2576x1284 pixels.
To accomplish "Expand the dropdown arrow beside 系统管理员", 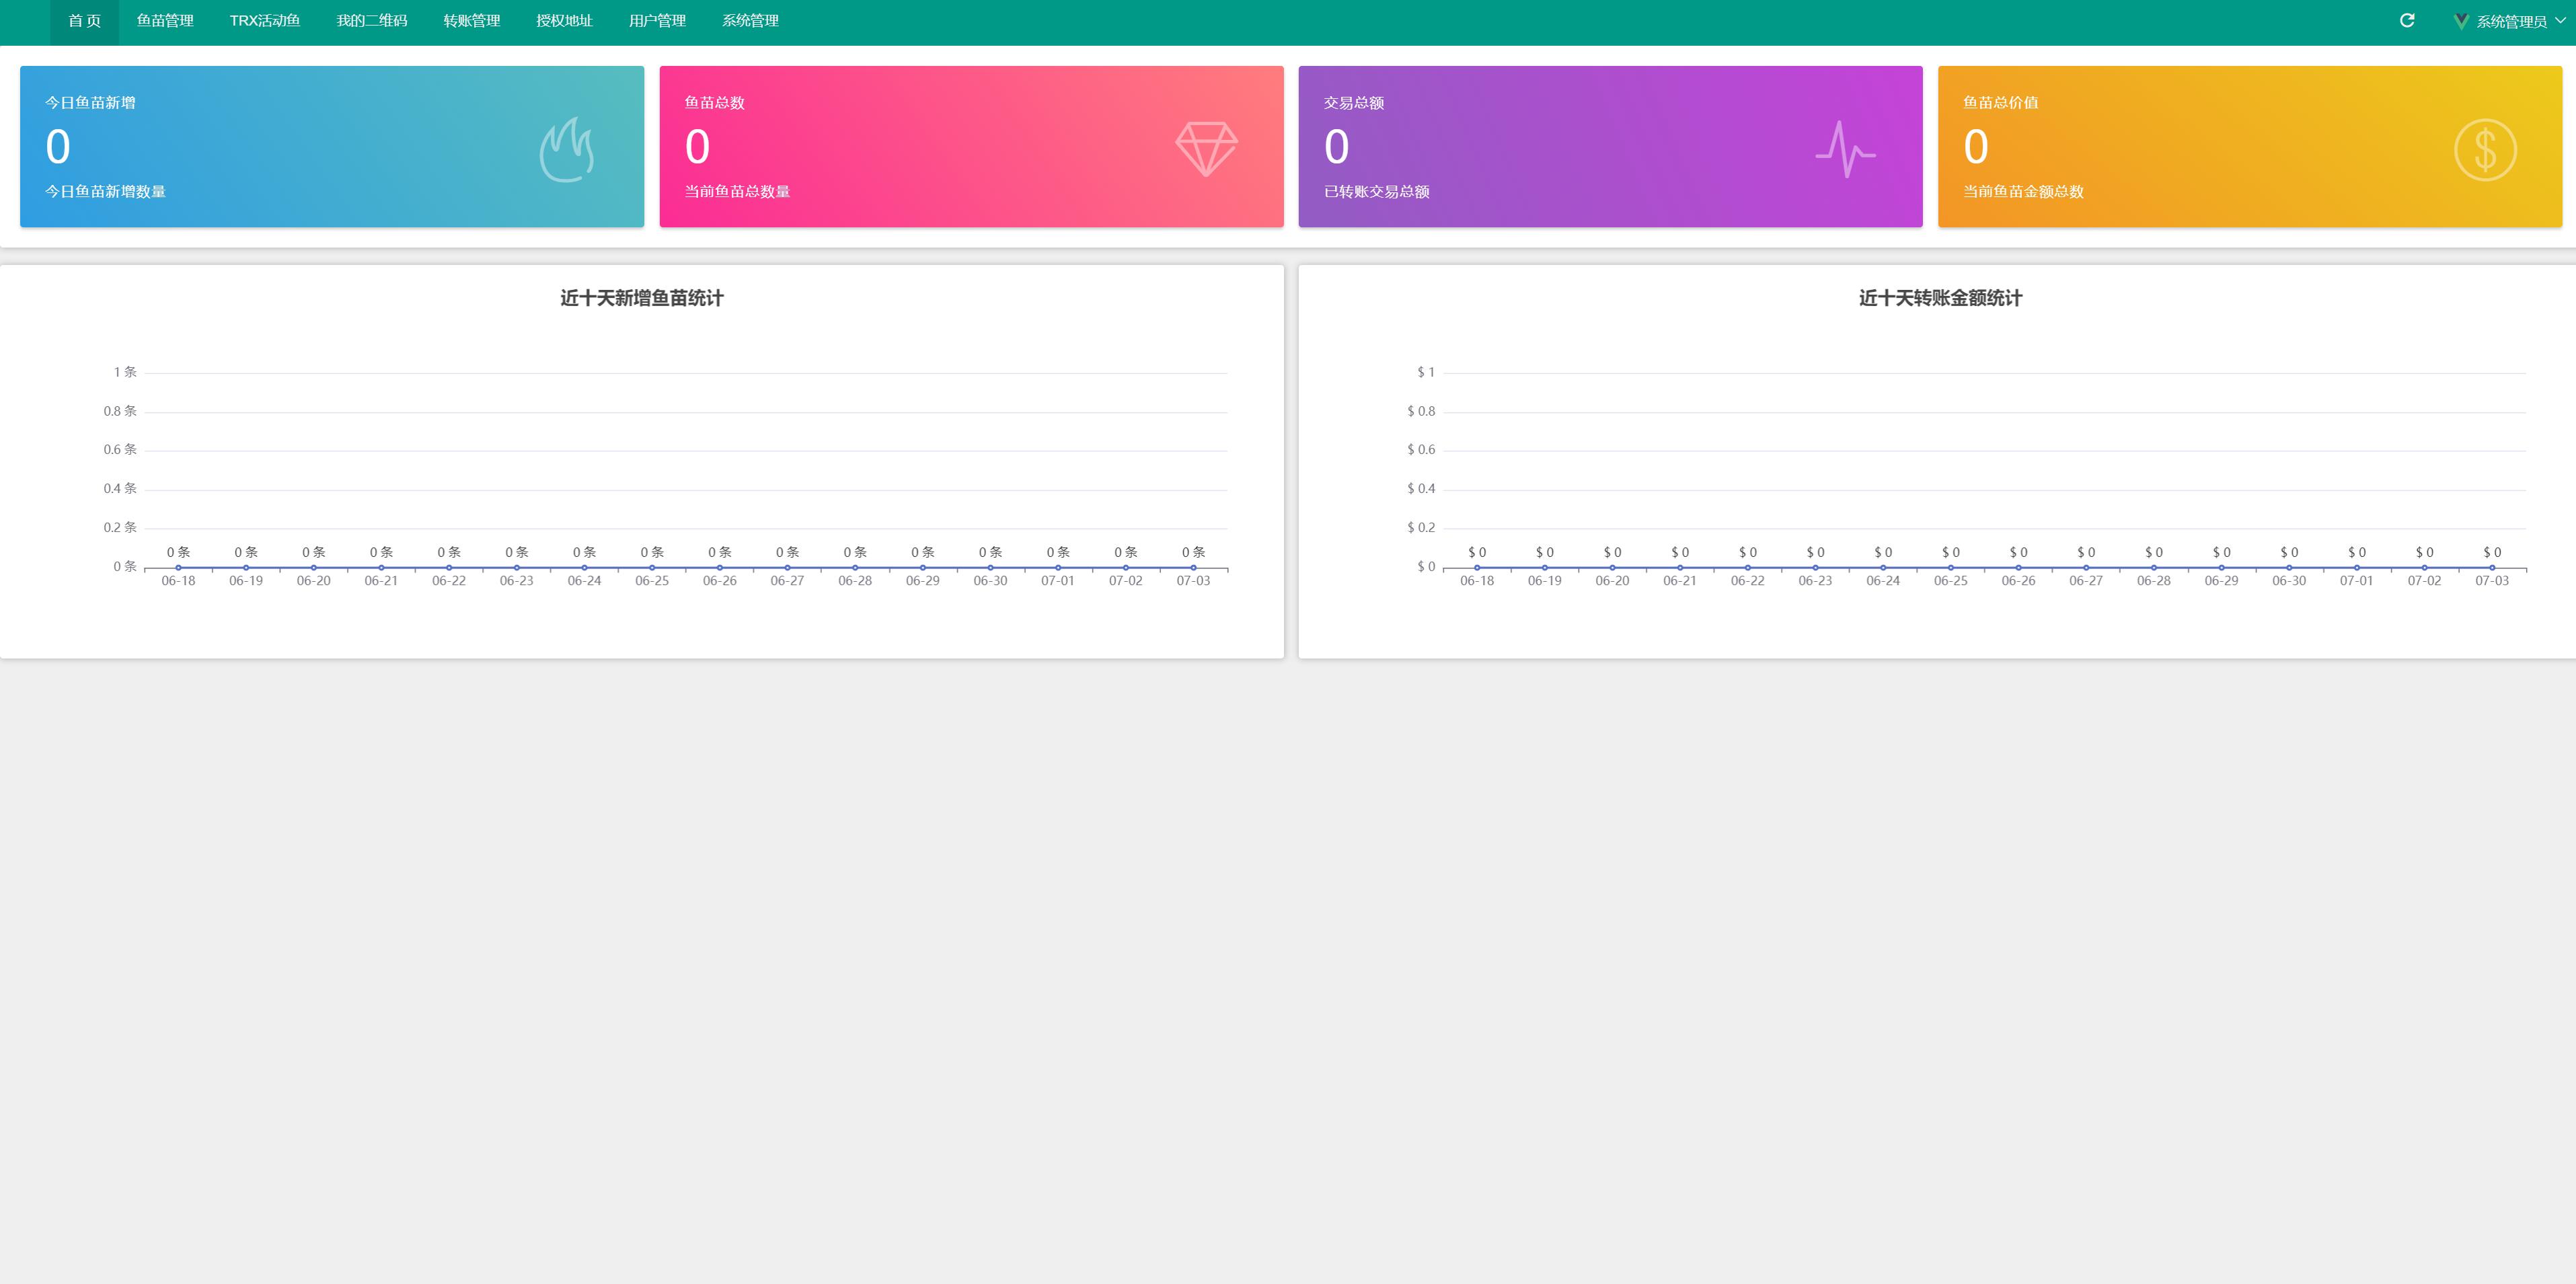I will pos(2560,20).
